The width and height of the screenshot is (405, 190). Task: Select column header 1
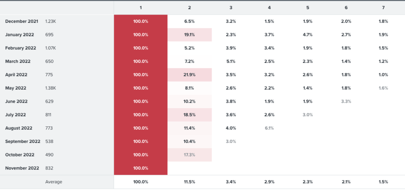pos(140,8)
